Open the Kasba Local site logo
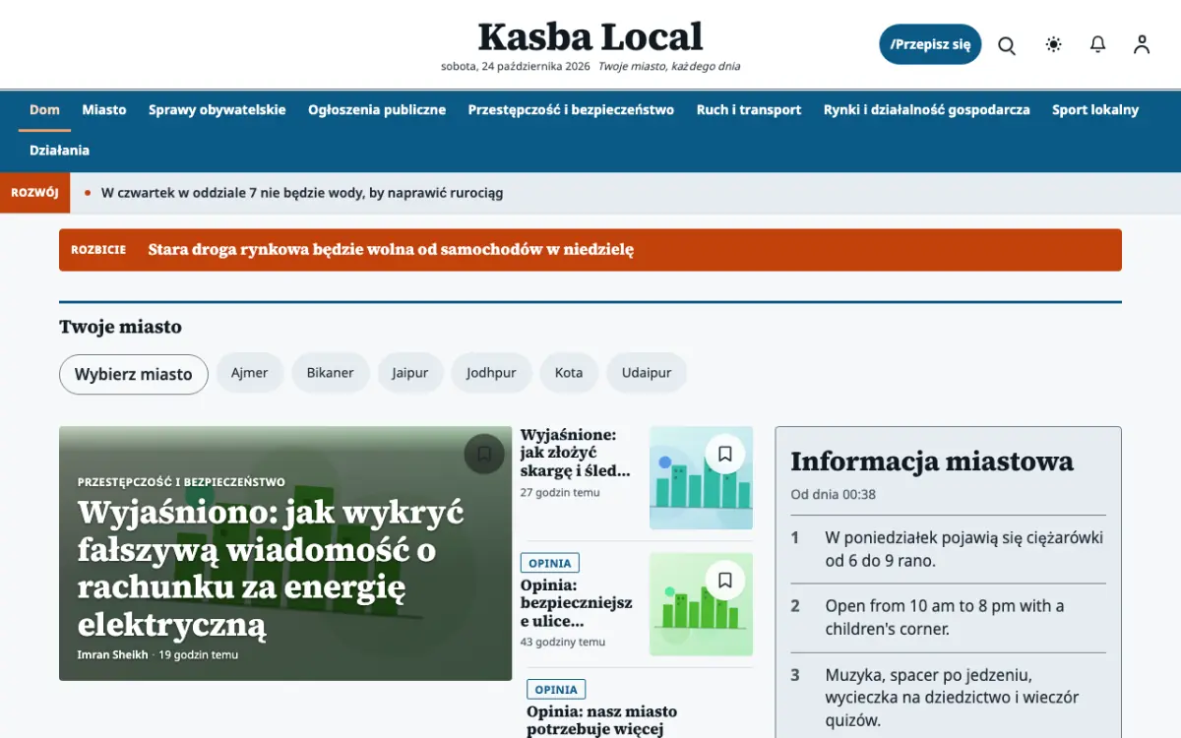Image resolution: width=1181 pixels, height=738 pixels. coord(590,37)
